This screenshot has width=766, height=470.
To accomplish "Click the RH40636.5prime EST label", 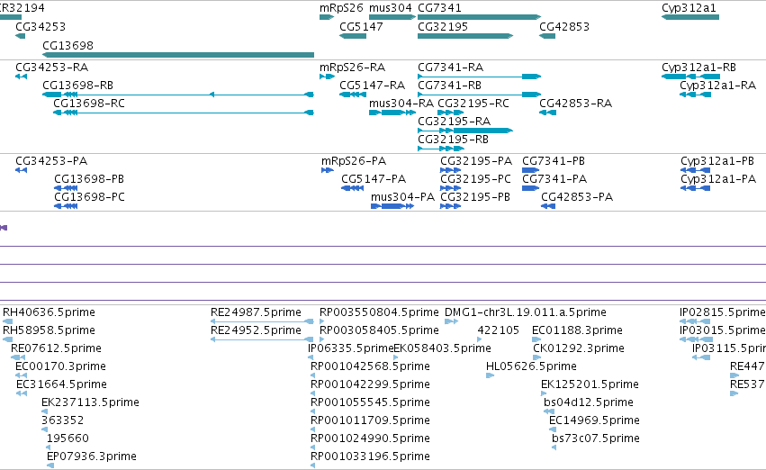I will coord(49,312).
